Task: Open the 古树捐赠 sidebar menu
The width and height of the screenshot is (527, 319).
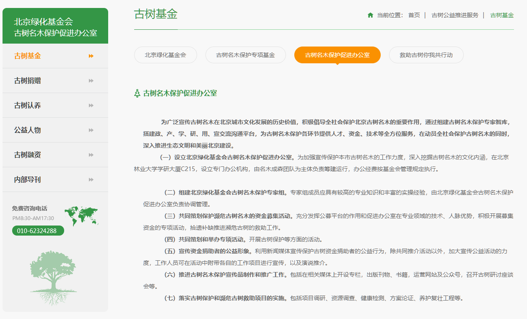Action: [x=55, y=81]
